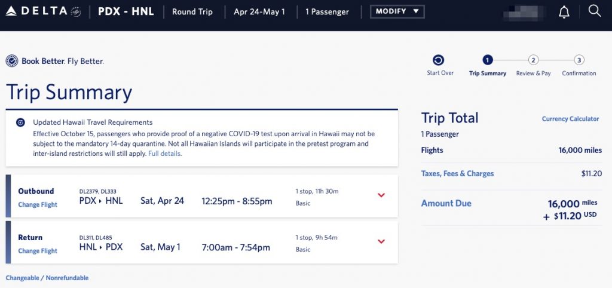Expand the Return flight details chevron
The height and width of the screenshot is (288, 612).
(381, 241)
